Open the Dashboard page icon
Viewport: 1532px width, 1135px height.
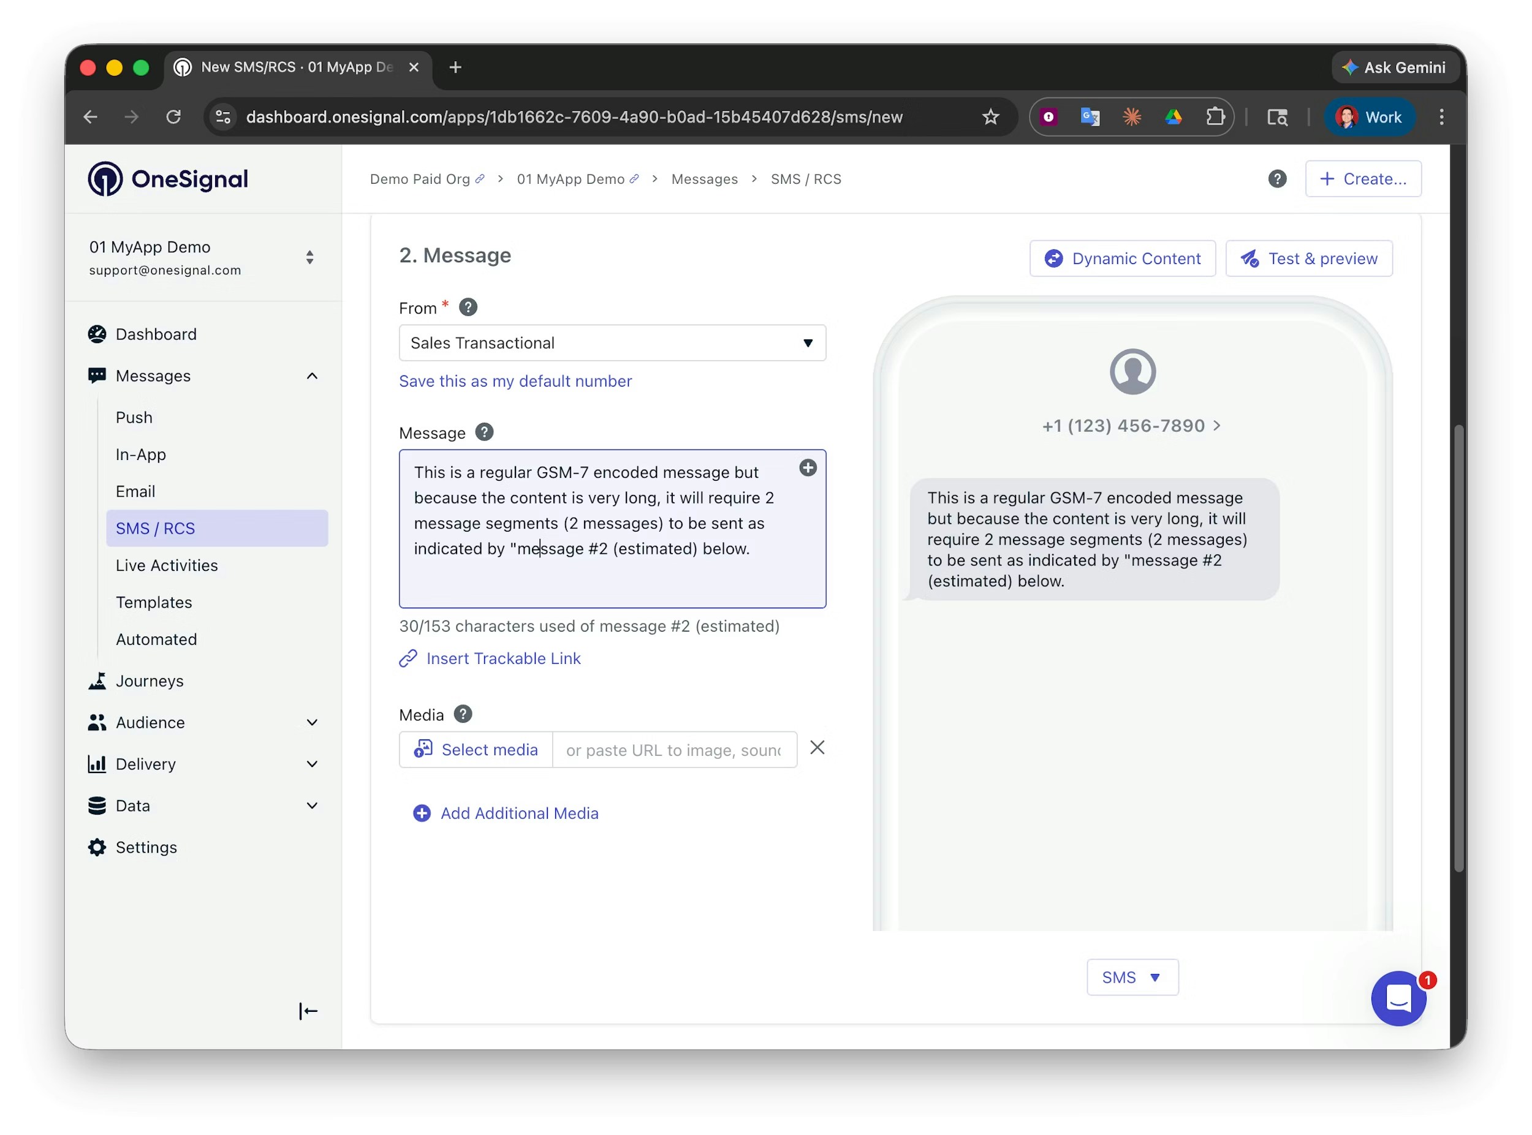point(97,334)
